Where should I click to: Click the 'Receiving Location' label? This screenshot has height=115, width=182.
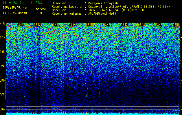click(67, 7)
